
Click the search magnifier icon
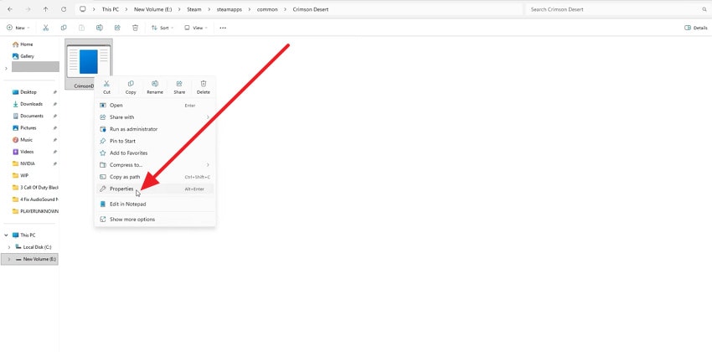coord(704,9)
